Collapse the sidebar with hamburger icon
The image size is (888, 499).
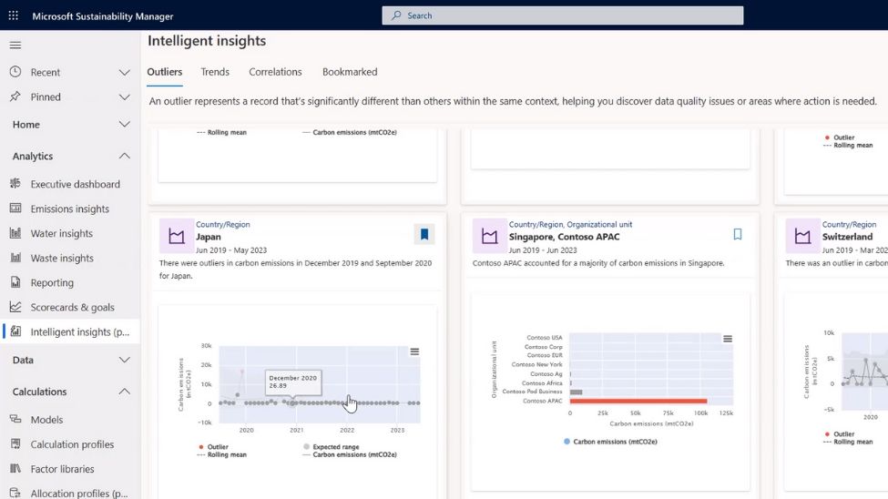pyautogui.click(x=15, y=46)
